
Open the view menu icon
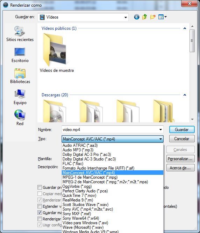click(x=162, y=17)
